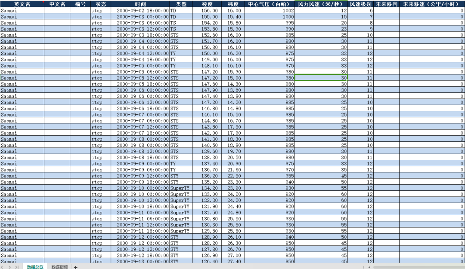Viewport: 465px width, 269px height.
Task: Select the pressure cell showing 955
Action: pos(270,176)
